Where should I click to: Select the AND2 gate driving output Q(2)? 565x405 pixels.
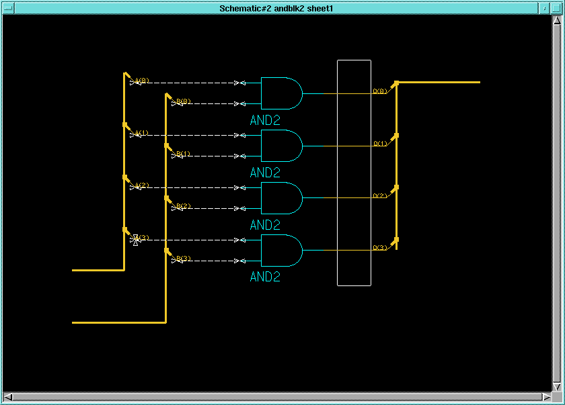(x=281, y=198)
